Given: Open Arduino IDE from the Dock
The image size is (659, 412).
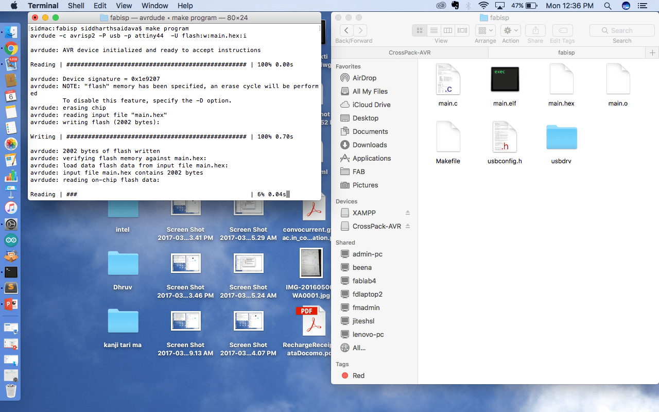Looking at the screenshot, I should [x=11, y=240].
